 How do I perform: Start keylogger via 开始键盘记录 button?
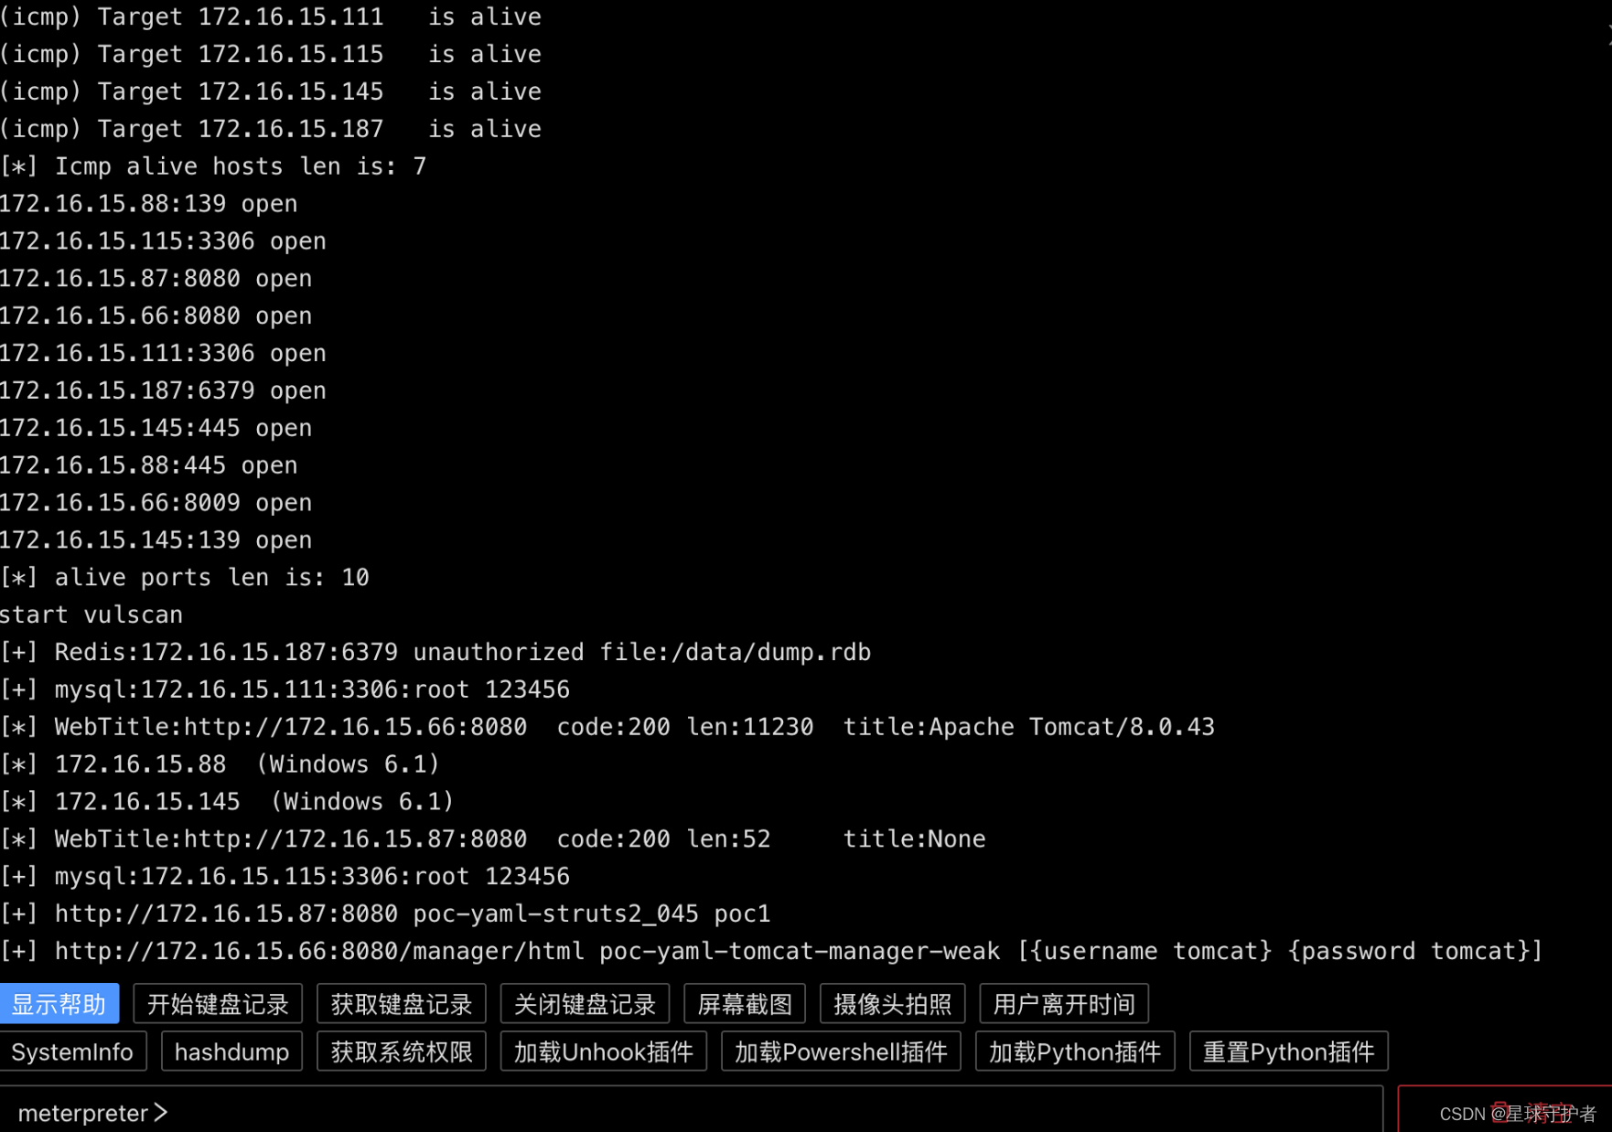(217, 1003)
